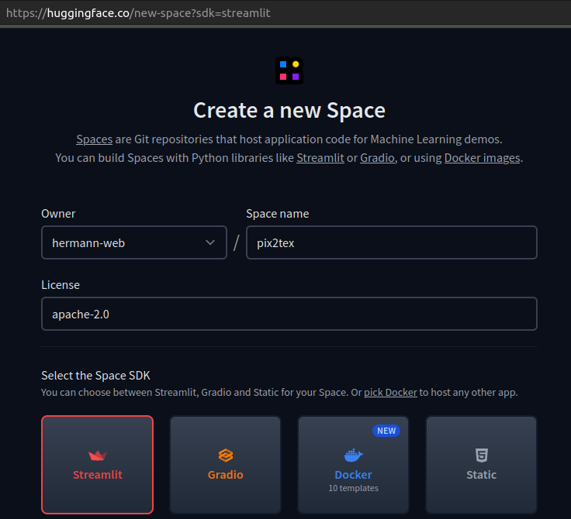Follow the Streamlit link in description
The image size is (571, 519).
pyautogui.click(x=320, y=157)
